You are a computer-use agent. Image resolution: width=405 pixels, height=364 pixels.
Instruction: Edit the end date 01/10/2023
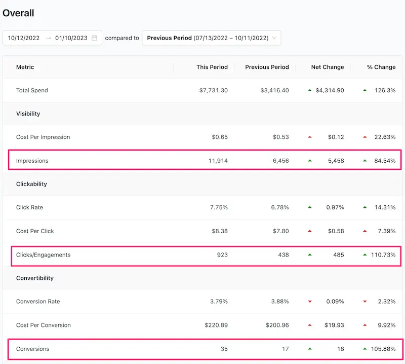pos(71,38)
